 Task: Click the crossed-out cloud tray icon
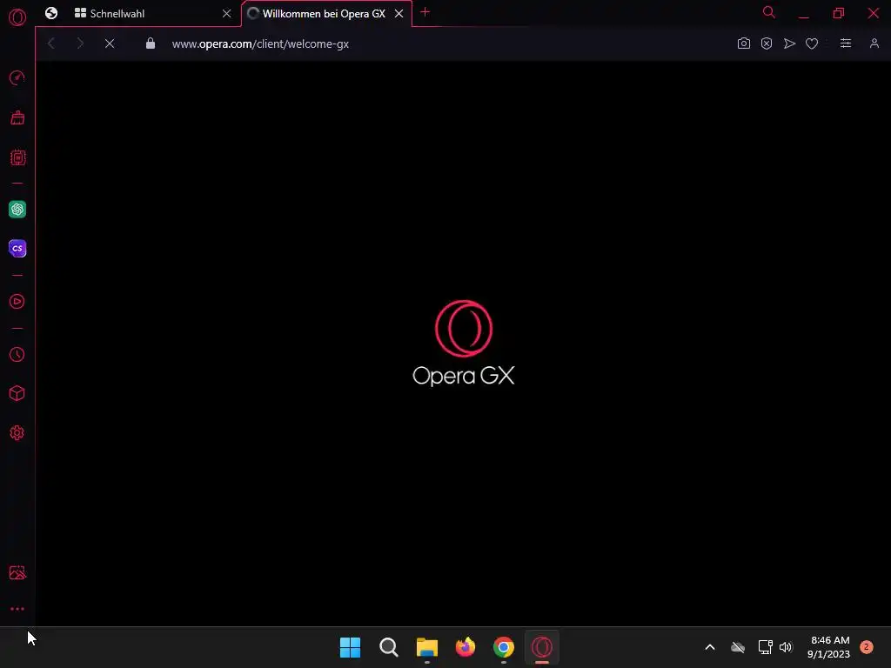(738, 647)
